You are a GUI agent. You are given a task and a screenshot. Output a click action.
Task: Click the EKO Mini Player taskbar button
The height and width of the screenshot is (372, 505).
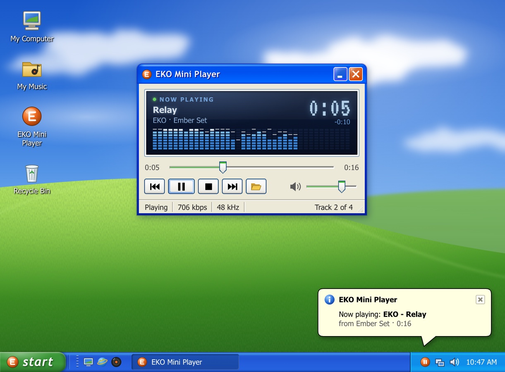185,362
